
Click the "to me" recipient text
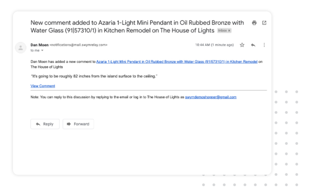35,51
